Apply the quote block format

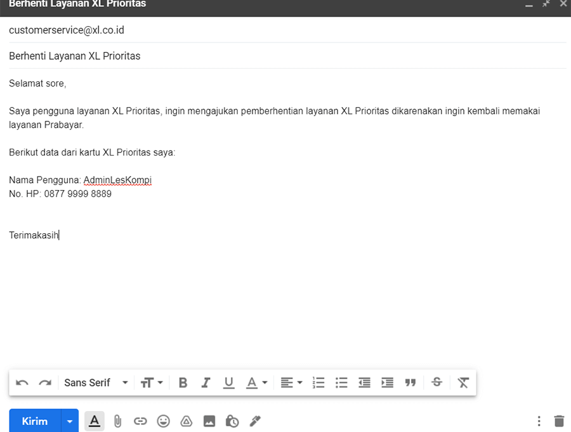(410, 383)
